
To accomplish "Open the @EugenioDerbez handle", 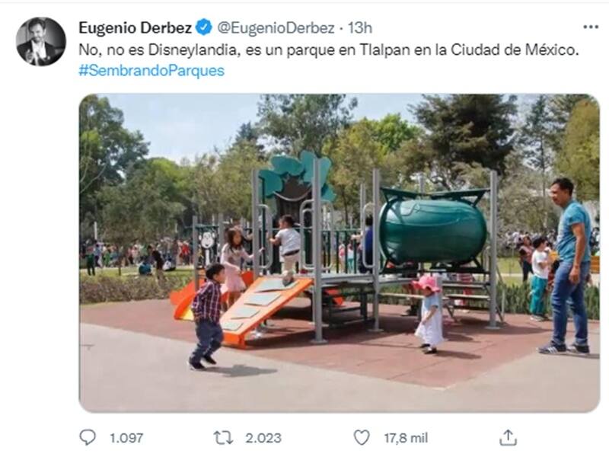I will (276, 28).
